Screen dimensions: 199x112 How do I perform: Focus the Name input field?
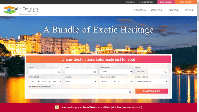point(45,72)
